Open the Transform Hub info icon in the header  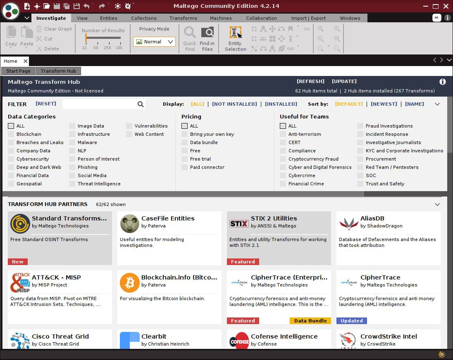tap(442, 82)
